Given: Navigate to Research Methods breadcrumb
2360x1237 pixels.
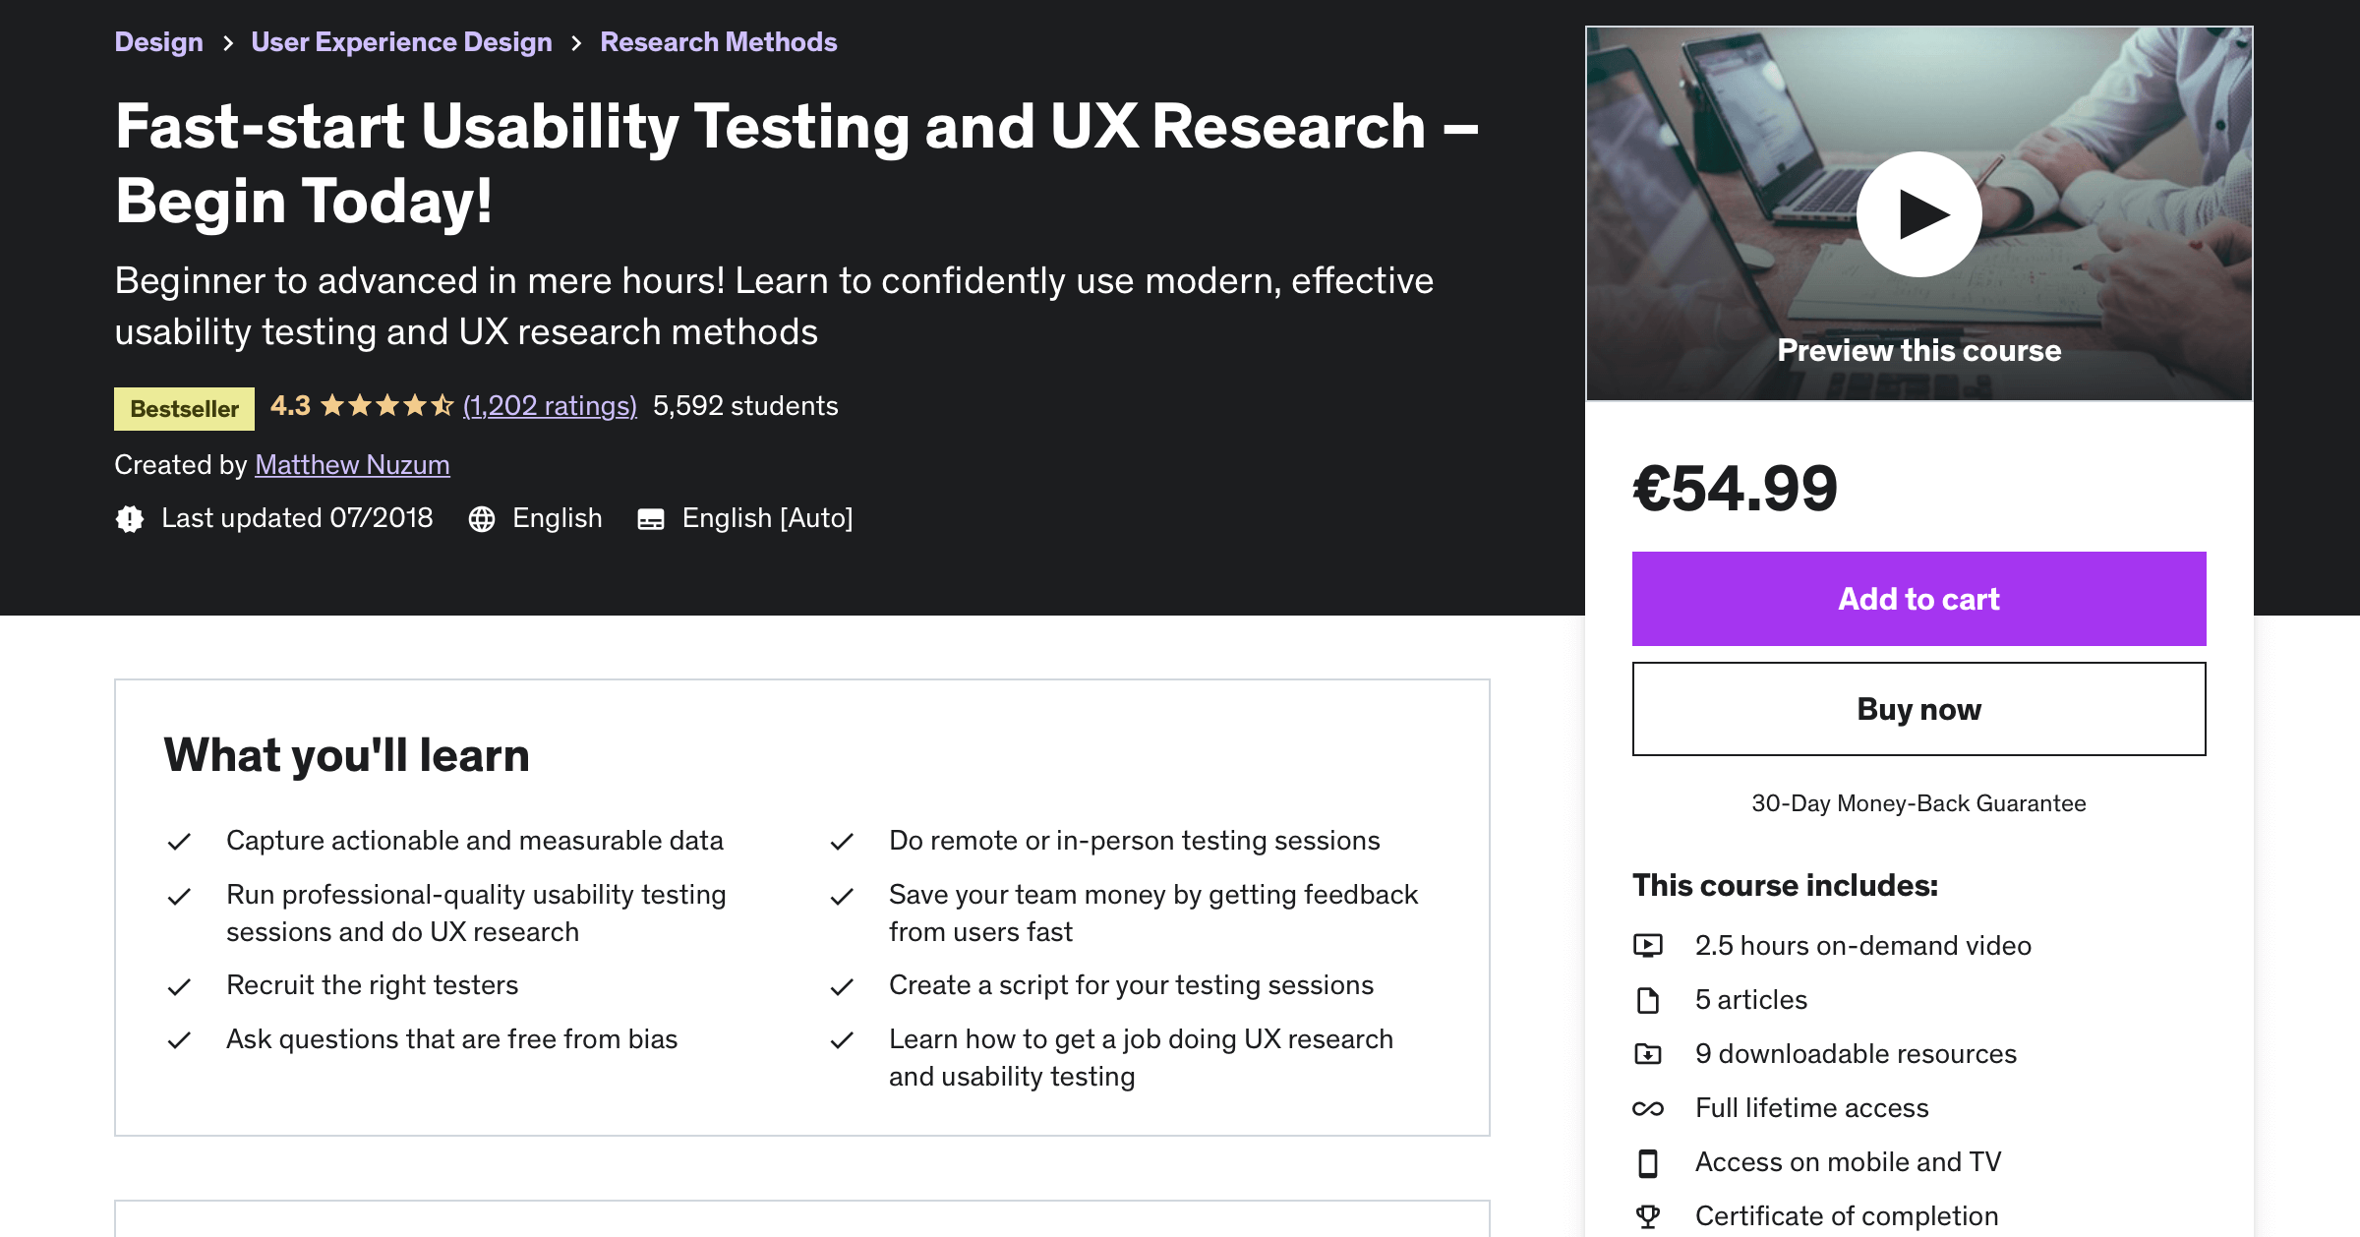Looking at the screenshot, I should (719, 42).
